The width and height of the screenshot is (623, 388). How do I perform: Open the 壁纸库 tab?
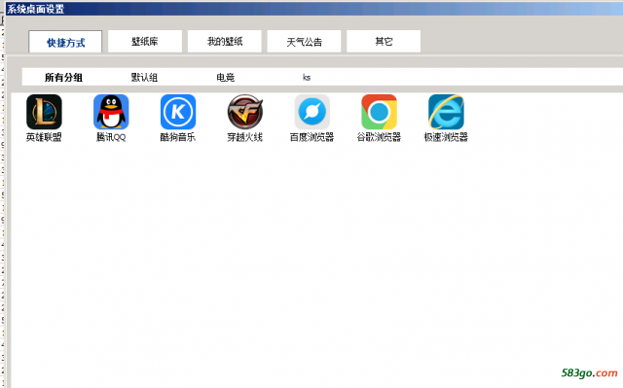pyautogui.click(x=145, y=41)
